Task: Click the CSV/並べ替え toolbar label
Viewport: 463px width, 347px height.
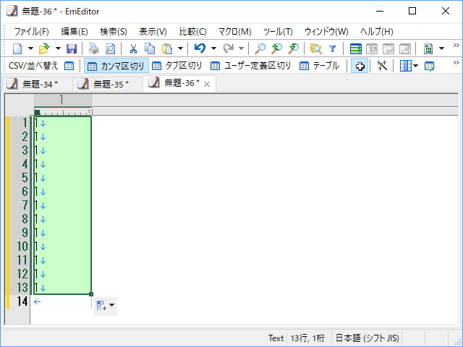Action: click(33, 66)
